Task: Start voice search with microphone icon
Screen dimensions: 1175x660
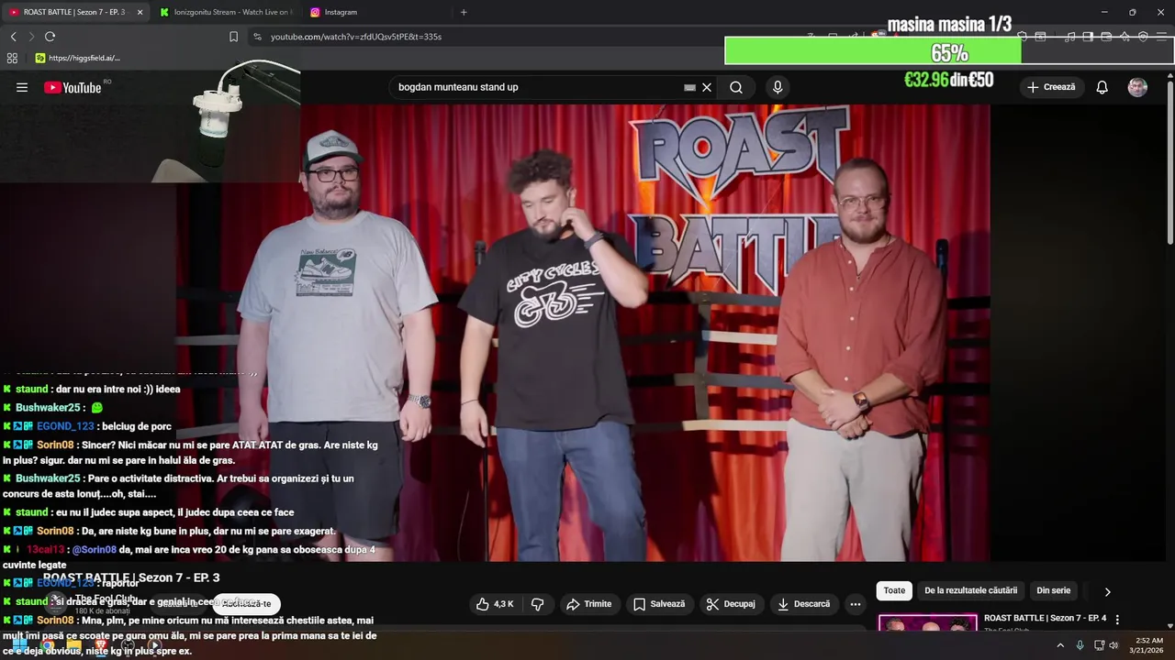Action: pos(778,87)
